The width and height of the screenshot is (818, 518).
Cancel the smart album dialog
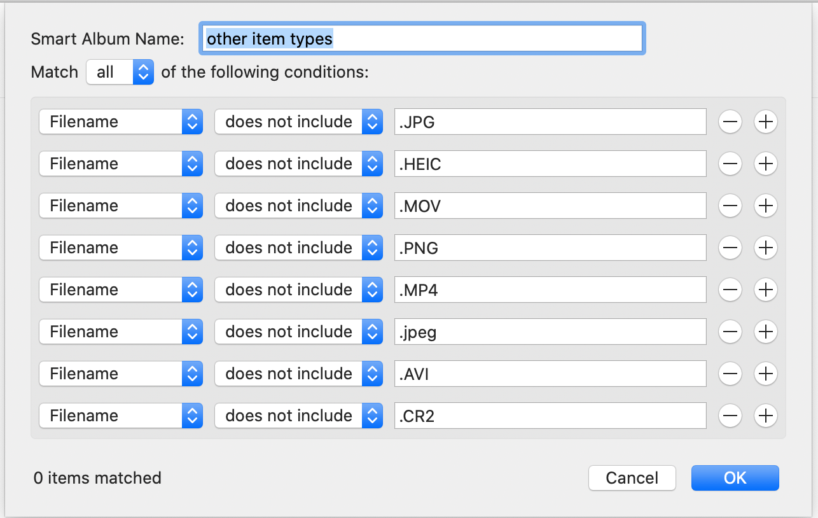pyautogui.click(x=632, y=478)
